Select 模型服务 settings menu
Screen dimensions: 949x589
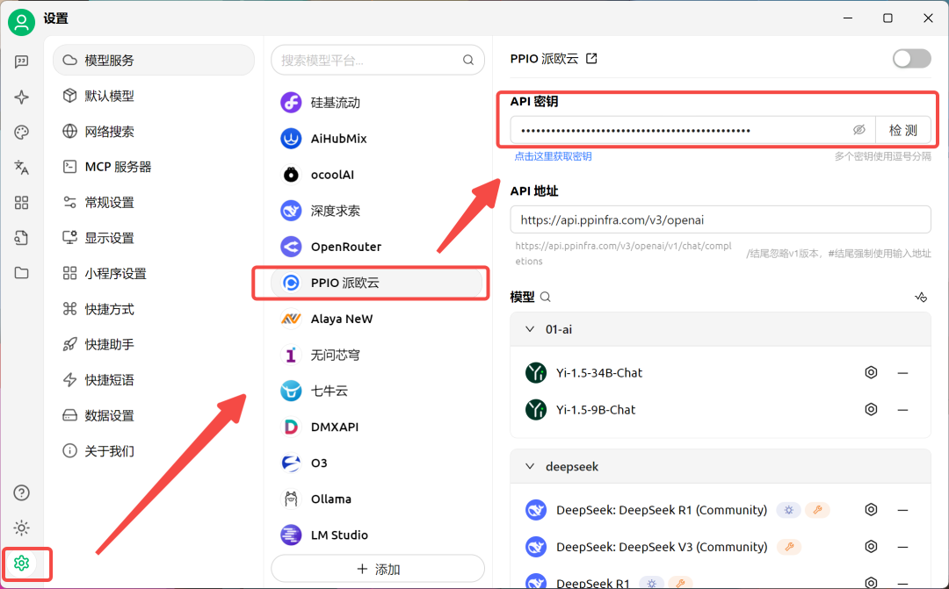[154, 60]
